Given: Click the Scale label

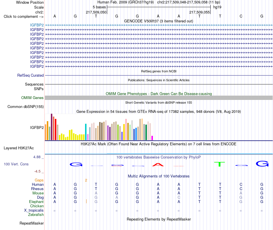Looking at the screenshot, I should pos(39,7).
